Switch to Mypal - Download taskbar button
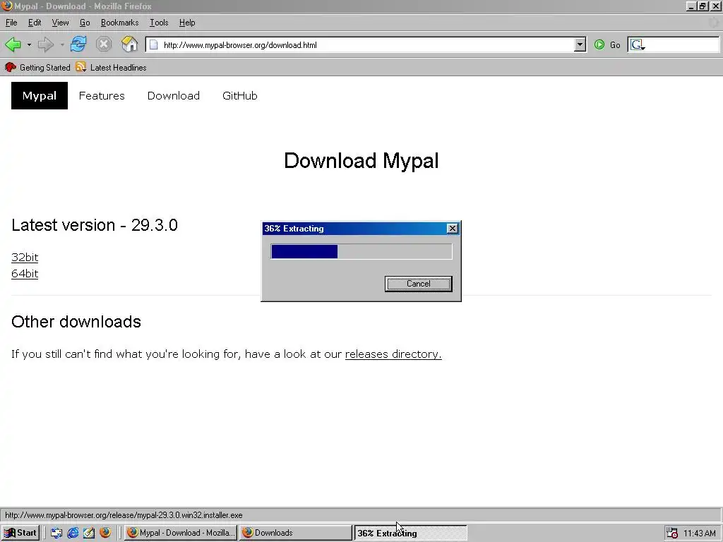Viewport: 723px width, 542px height. coord(181,533)
